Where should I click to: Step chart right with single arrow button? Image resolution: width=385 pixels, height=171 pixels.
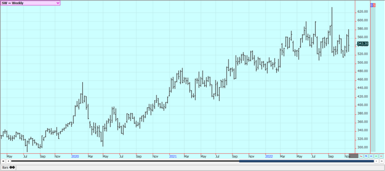pyautogui.click(x=376, y=161)
